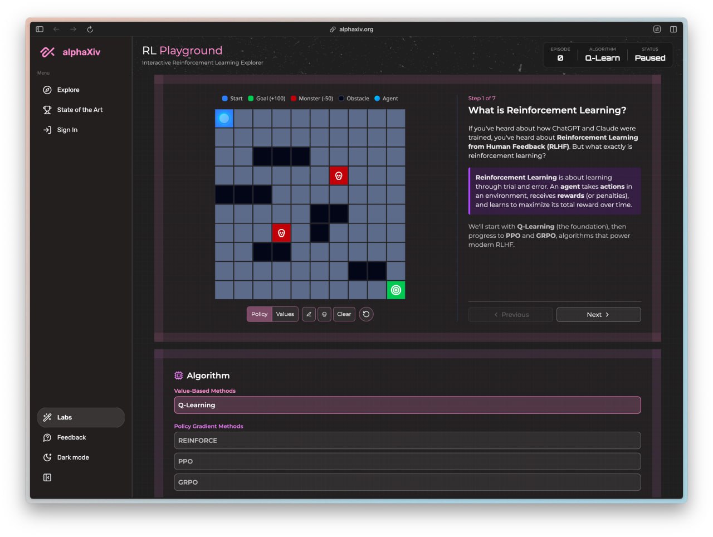Go to Next tutorial step
Image resolution: width=713 pixels, height=537 pixels.
[598, 315]
